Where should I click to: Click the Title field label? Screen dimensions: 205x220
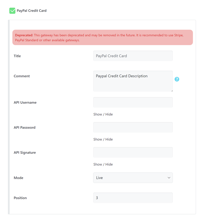(17, 56)
